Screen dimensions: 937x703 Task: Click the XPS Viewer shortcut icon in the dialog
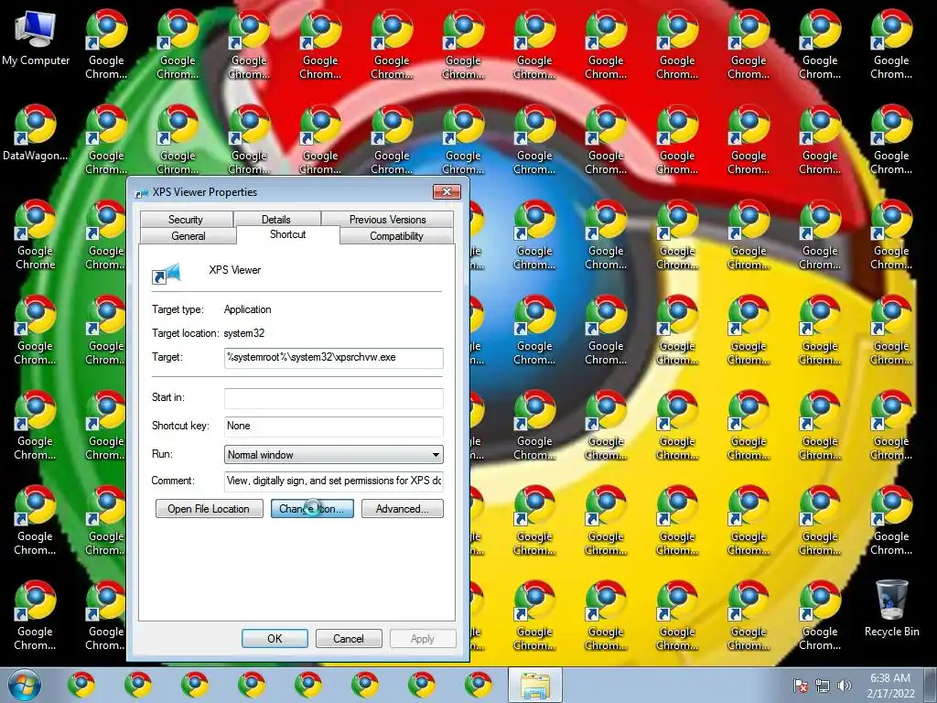click(167, 273)
